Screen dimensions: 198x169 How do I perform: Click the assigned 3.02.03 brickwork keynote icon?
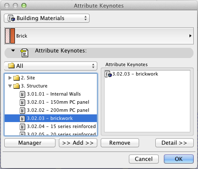(x=108, y=74)
